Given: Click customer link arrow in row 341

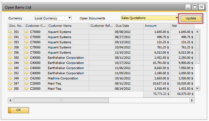Looking at the screenshot, I should pos(26,37).
